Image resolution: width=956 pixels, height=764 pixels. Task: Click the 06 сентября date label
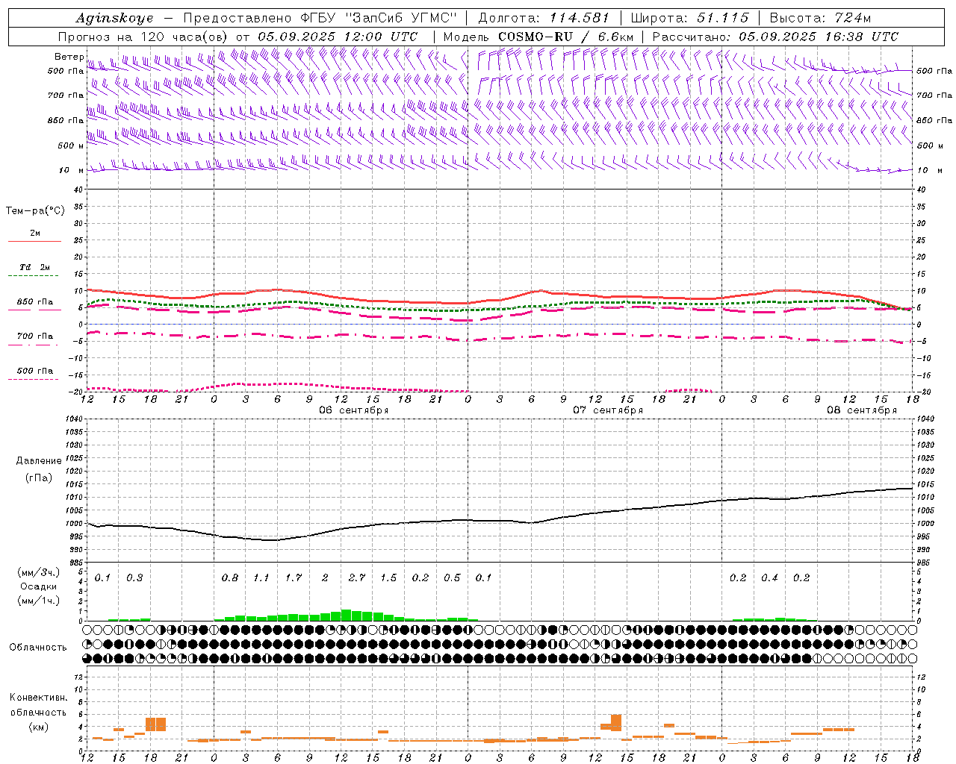[x=354, y=410]
